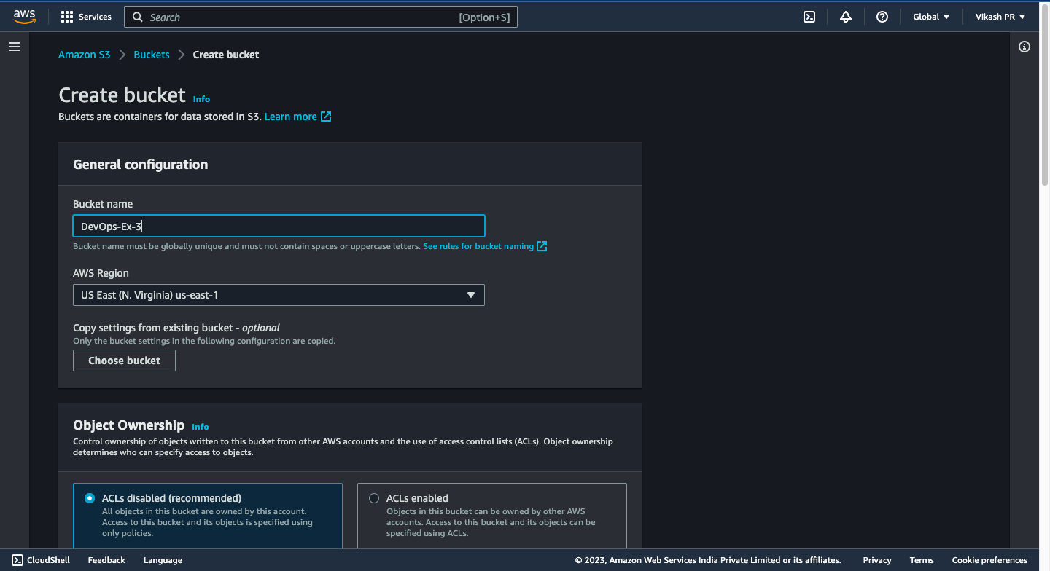The width and height of the screenshot is (1050, 571).
Task: Open the Privacy footer link
Action: pos(877,560)
